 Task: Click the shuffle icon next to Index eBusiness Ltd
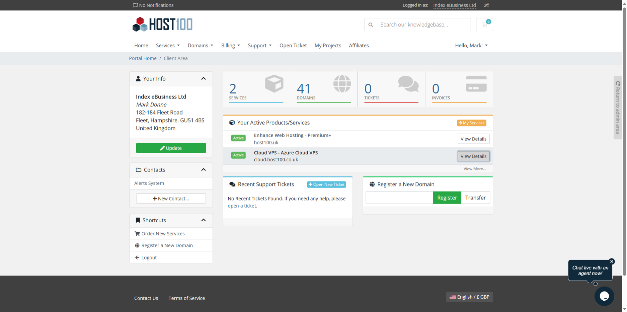[x=486, y=5]
